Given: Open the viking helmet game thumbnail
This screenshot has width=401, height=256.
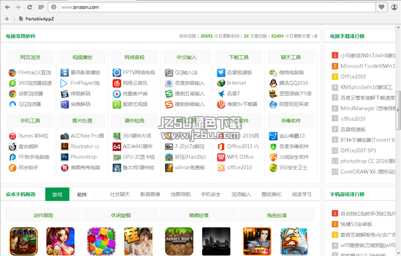Looking at the screenshot, I should (294, 241).
